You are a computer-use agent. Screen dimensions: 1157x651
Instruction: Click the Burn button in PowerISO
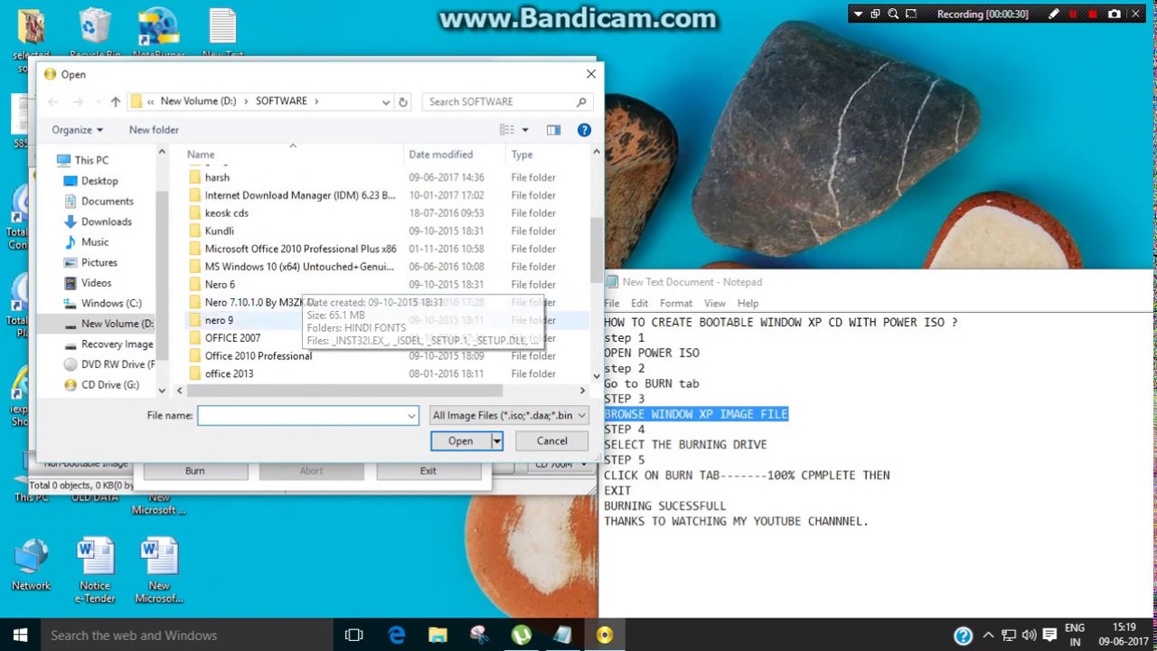[x=195, y=470]
